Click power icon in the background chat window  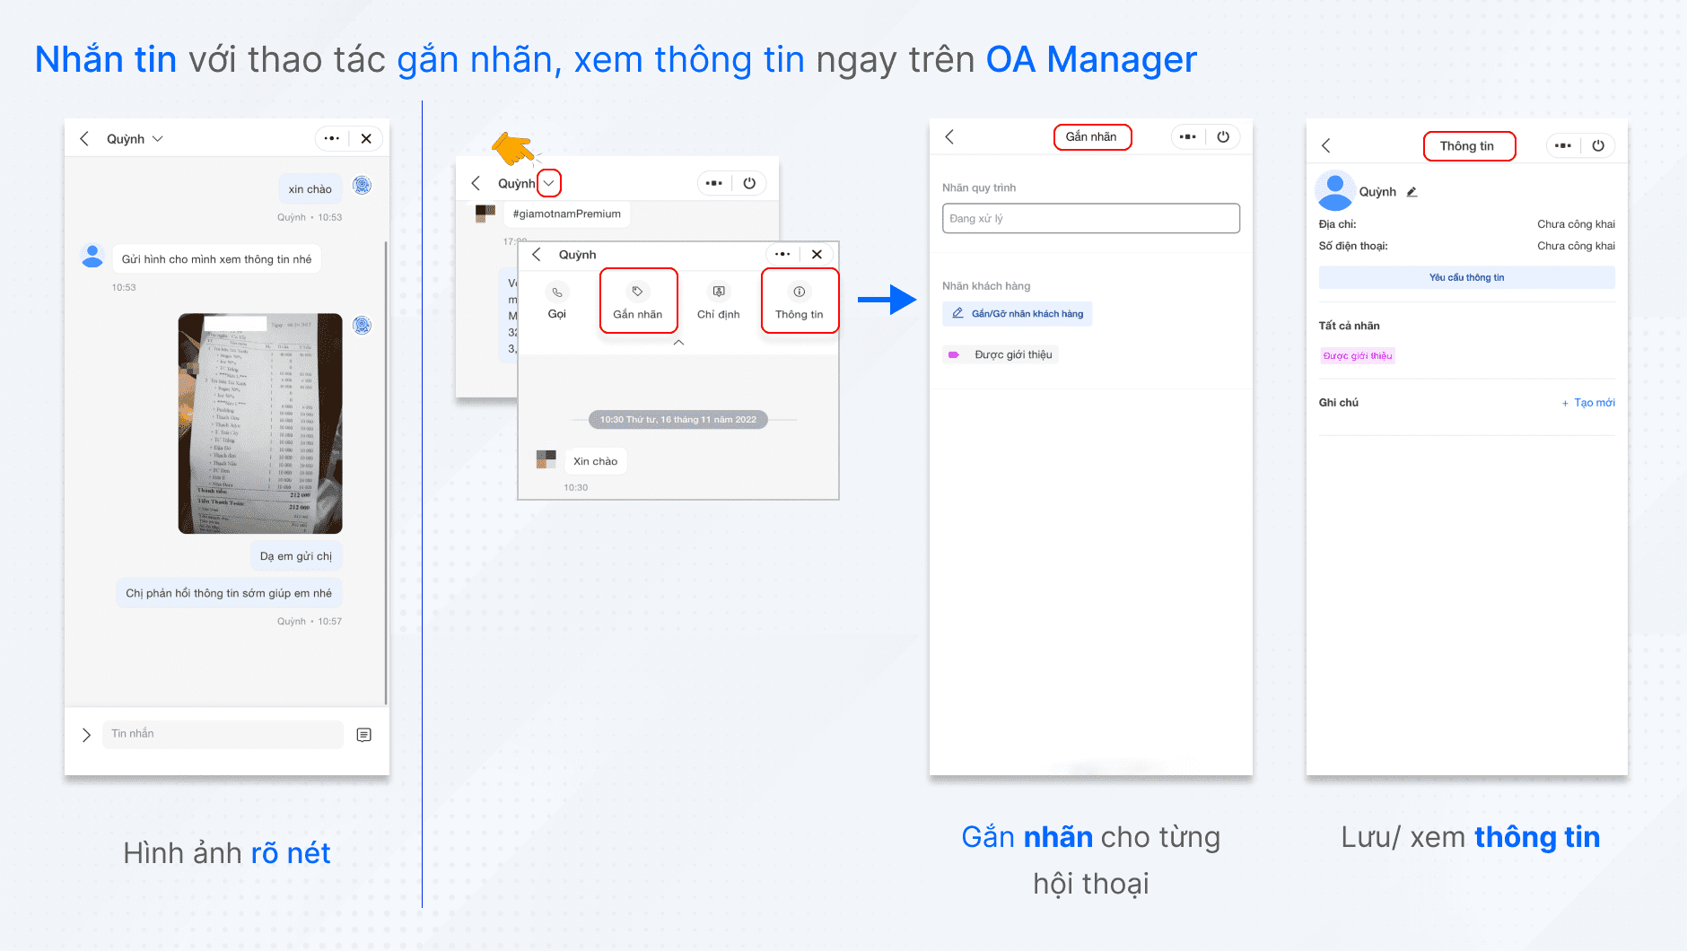[749, 183]
